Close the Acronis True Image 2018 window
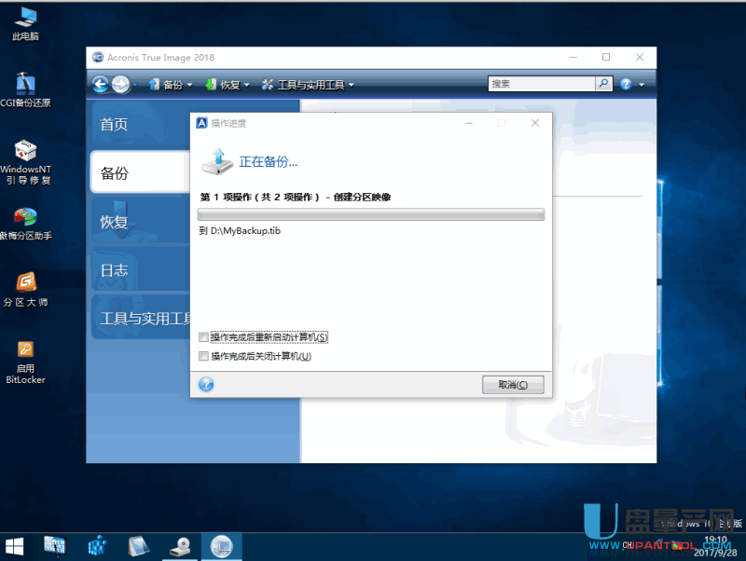Screen dimensions: 746x561 point(640,57)
